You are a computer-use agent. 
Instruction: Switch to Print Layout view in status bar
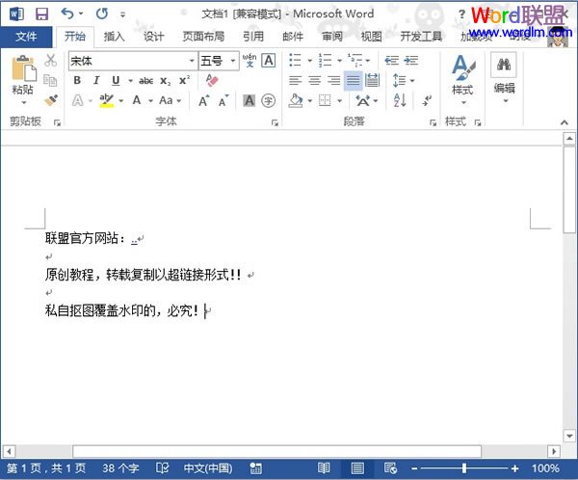357,468
